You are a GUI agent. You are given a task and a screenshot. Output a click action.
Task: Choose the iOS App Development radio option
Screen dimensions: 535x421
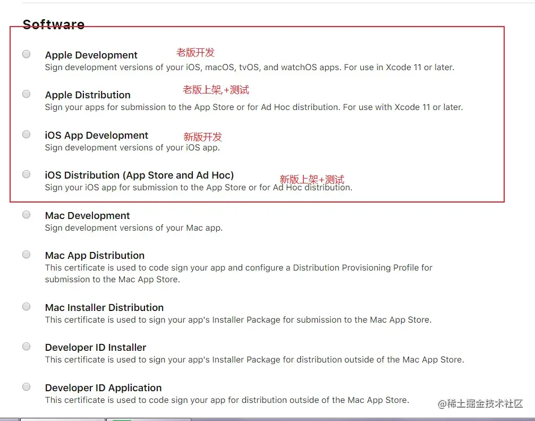point(26,134)
